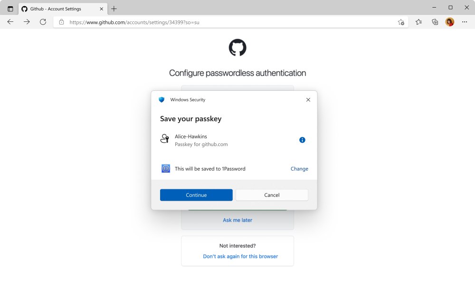Click the Ask me later link
The image size is (475, 301).
tap(237, 220)
